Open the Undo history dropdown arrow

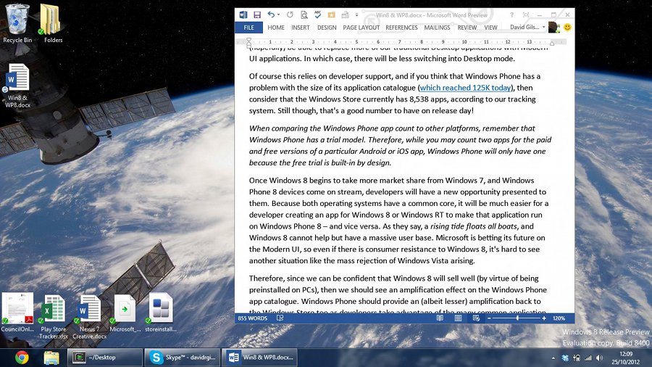coord(278,15)
